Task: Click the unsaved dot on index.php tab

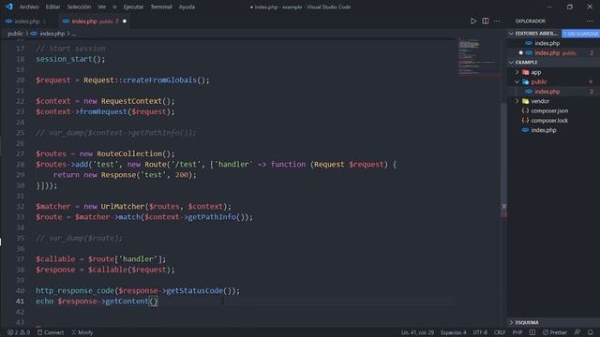Action: coord(125,21)
